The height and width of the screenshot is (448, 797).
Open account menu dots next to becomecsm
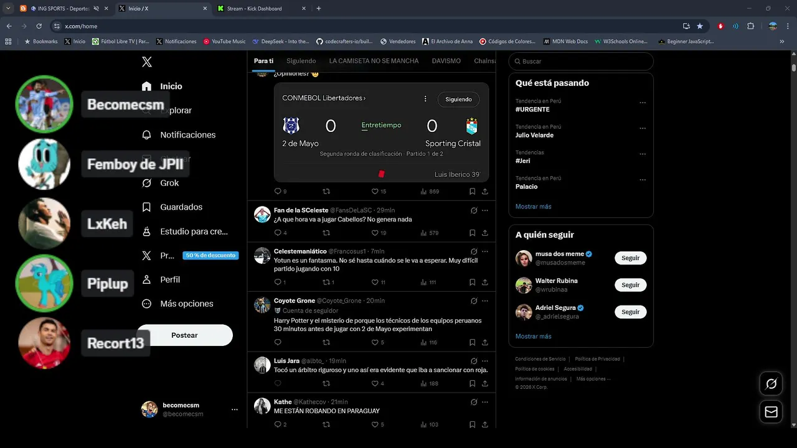click(234, 409)
